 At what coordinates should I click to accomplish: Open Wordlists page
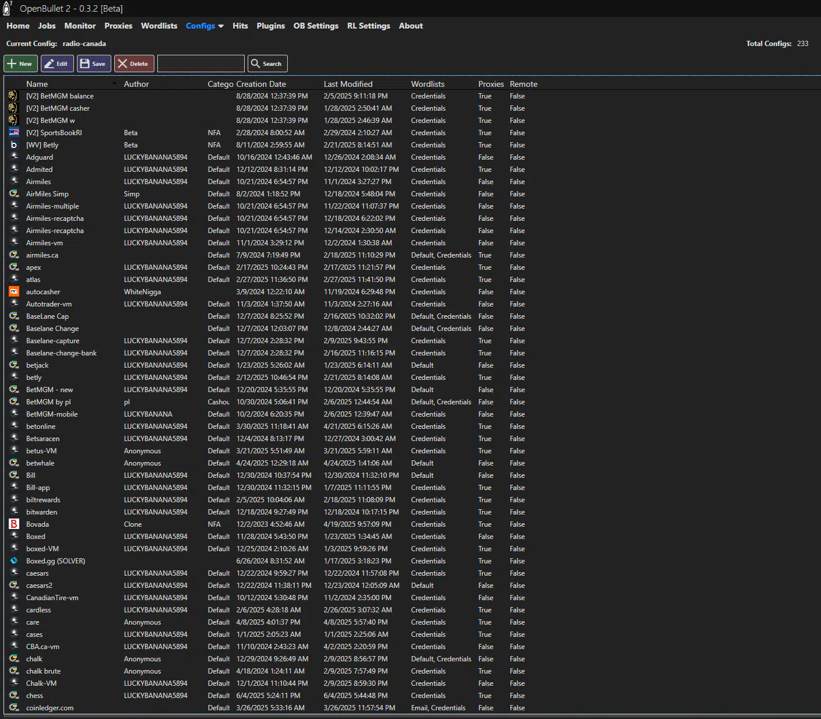(159, 26)
